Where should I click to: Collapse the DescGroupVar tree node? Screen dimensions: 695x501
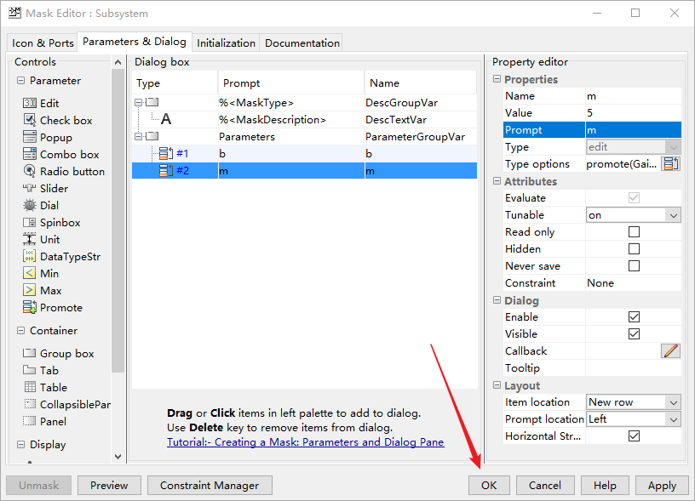tap(138, 102)
